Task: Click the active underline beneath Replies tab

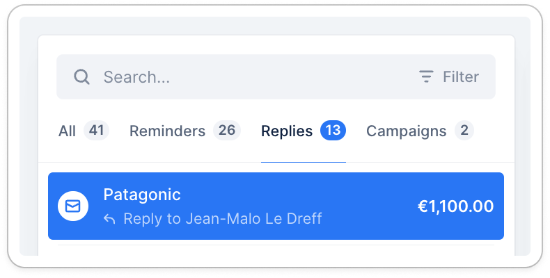Action: click(x=303, y=162)
